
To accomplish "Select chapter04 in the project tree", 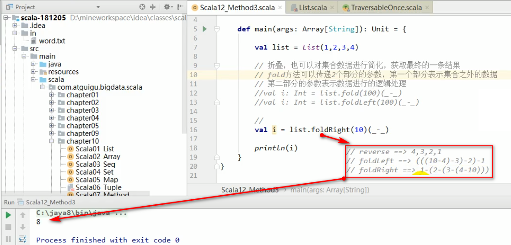I will (82, 118).
